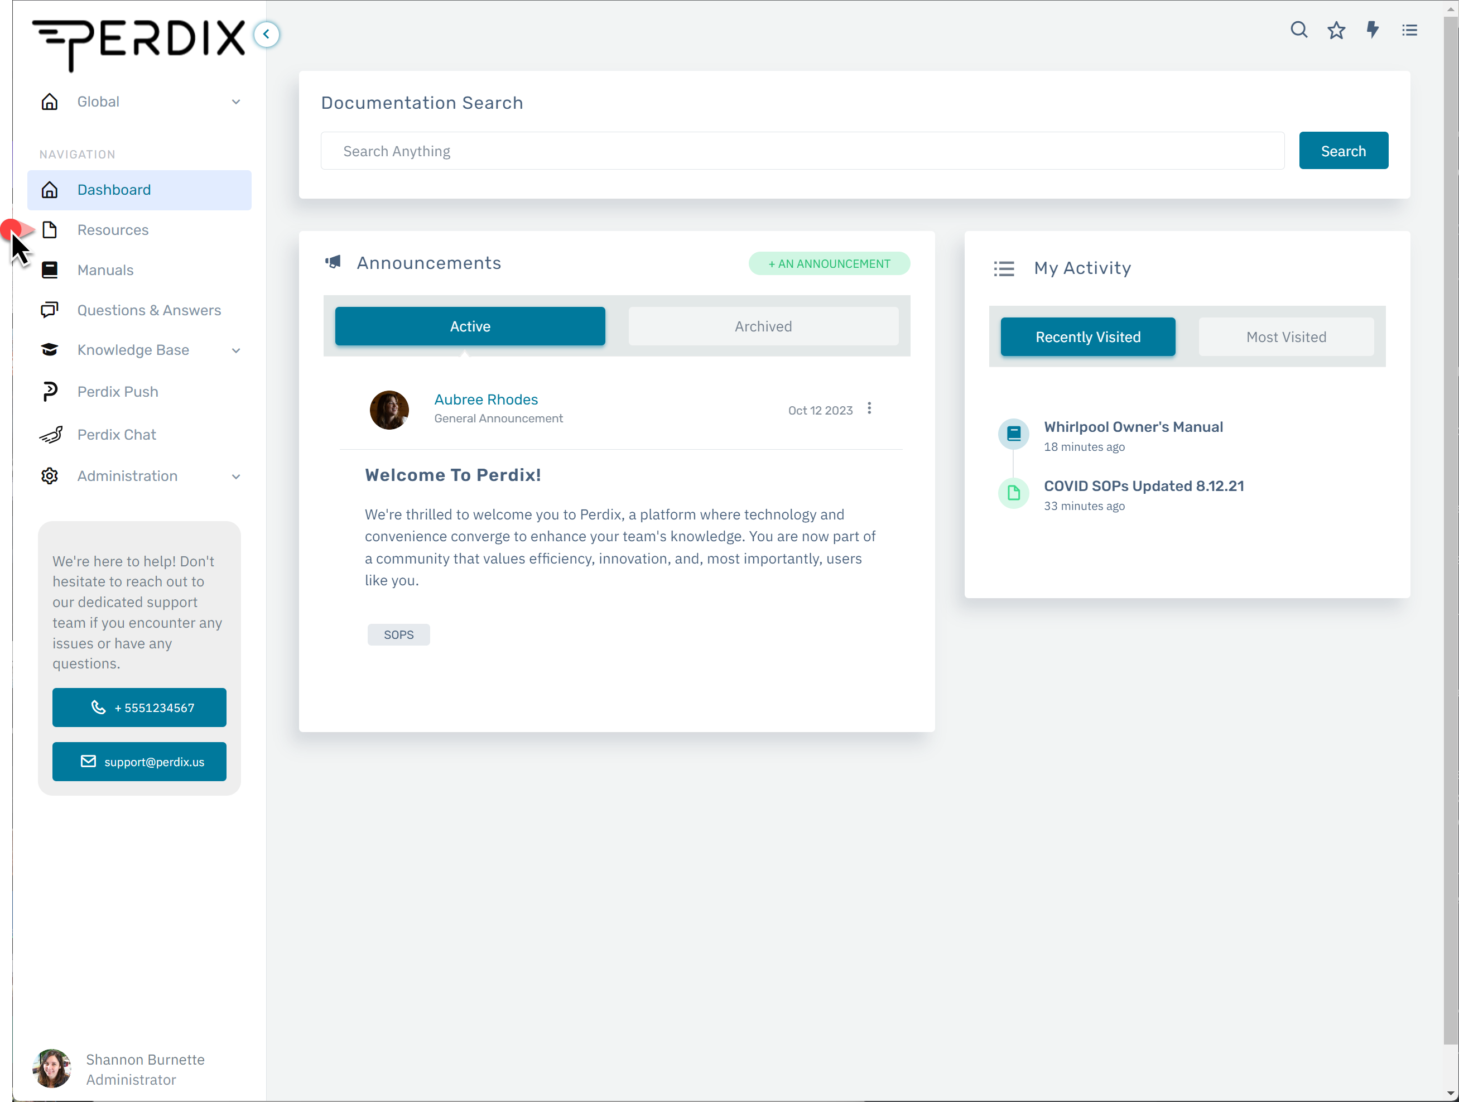The height and width of the screenshot is (1102, 1459).
Task: Go to Dashboard in navigation
Action: (139, 190)
